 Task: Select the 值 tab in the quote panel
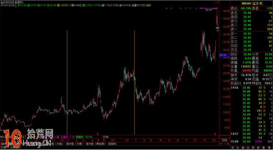(263, 148)
